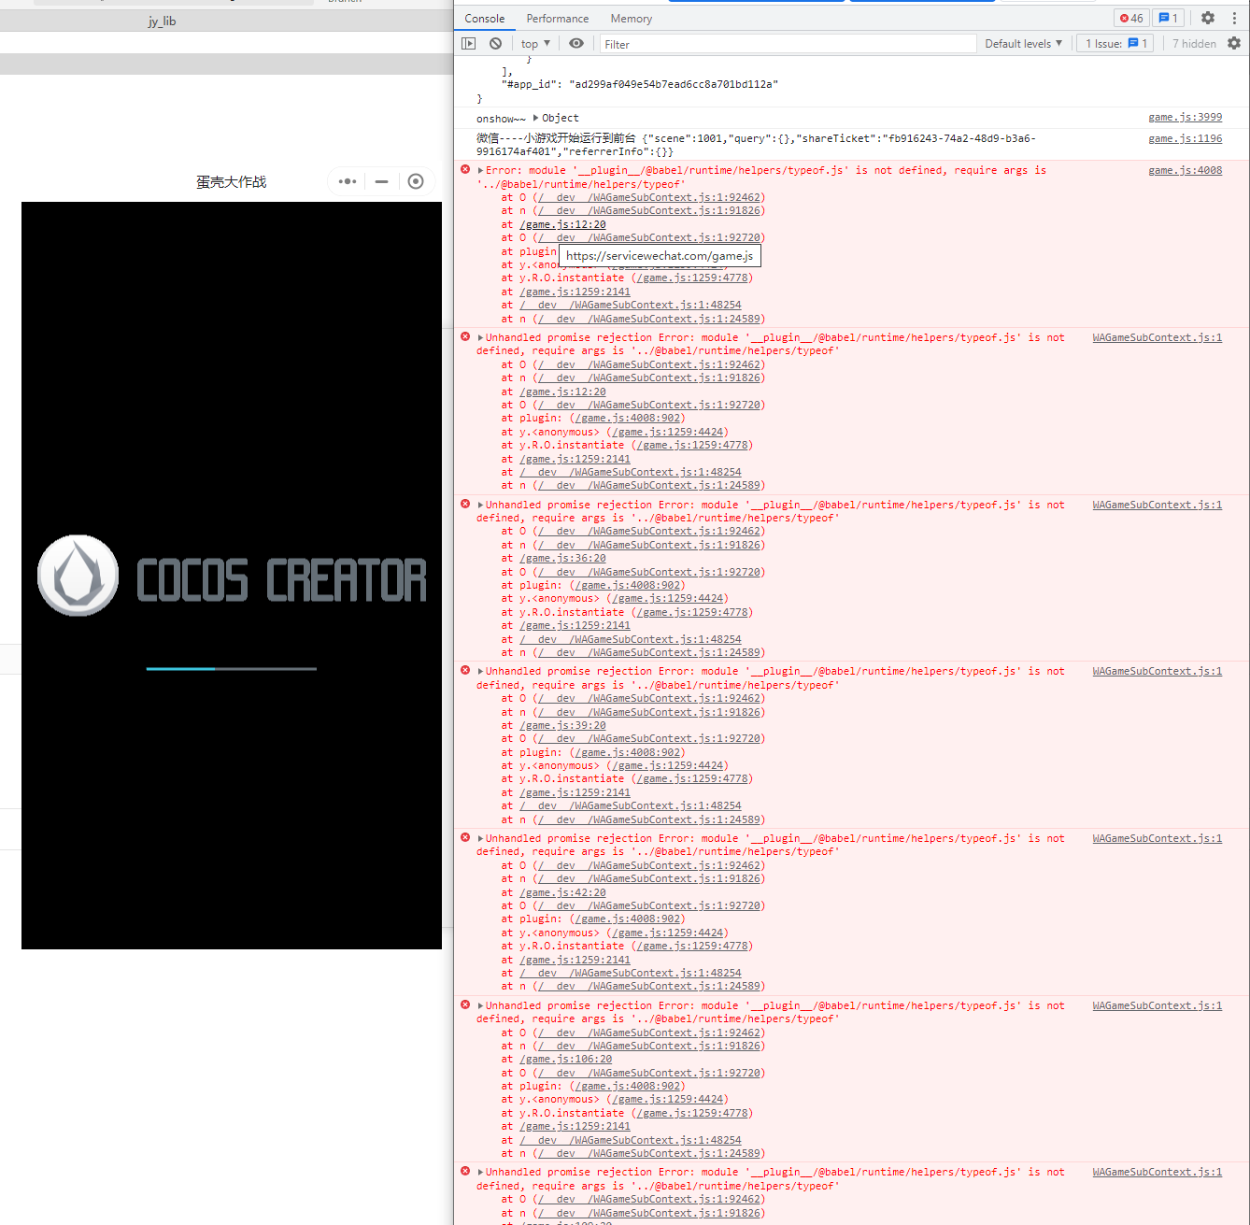Open game.js:106:20 stack trace link
This screenshot has width=1250, height=1225.
tap(566, 1060)
